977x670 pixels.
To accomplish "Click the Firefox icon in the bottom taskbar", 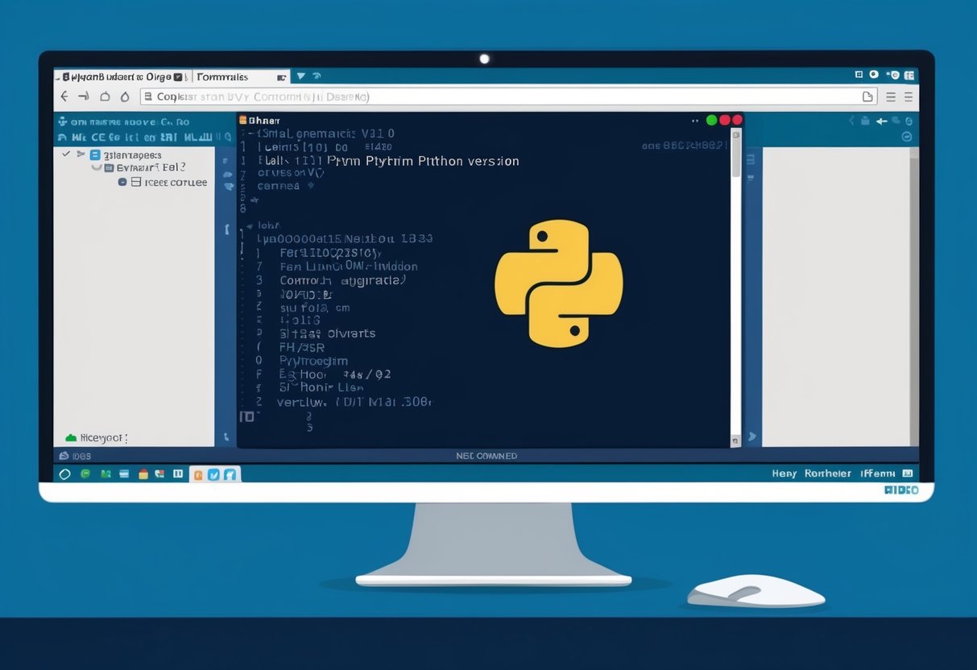I will (198, 474).
